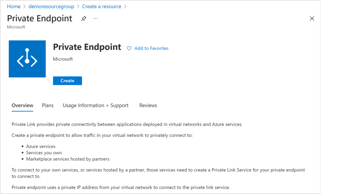Close the Private Endpoint blade
This screenshot has height=194, width=340.
pos(312,19)
